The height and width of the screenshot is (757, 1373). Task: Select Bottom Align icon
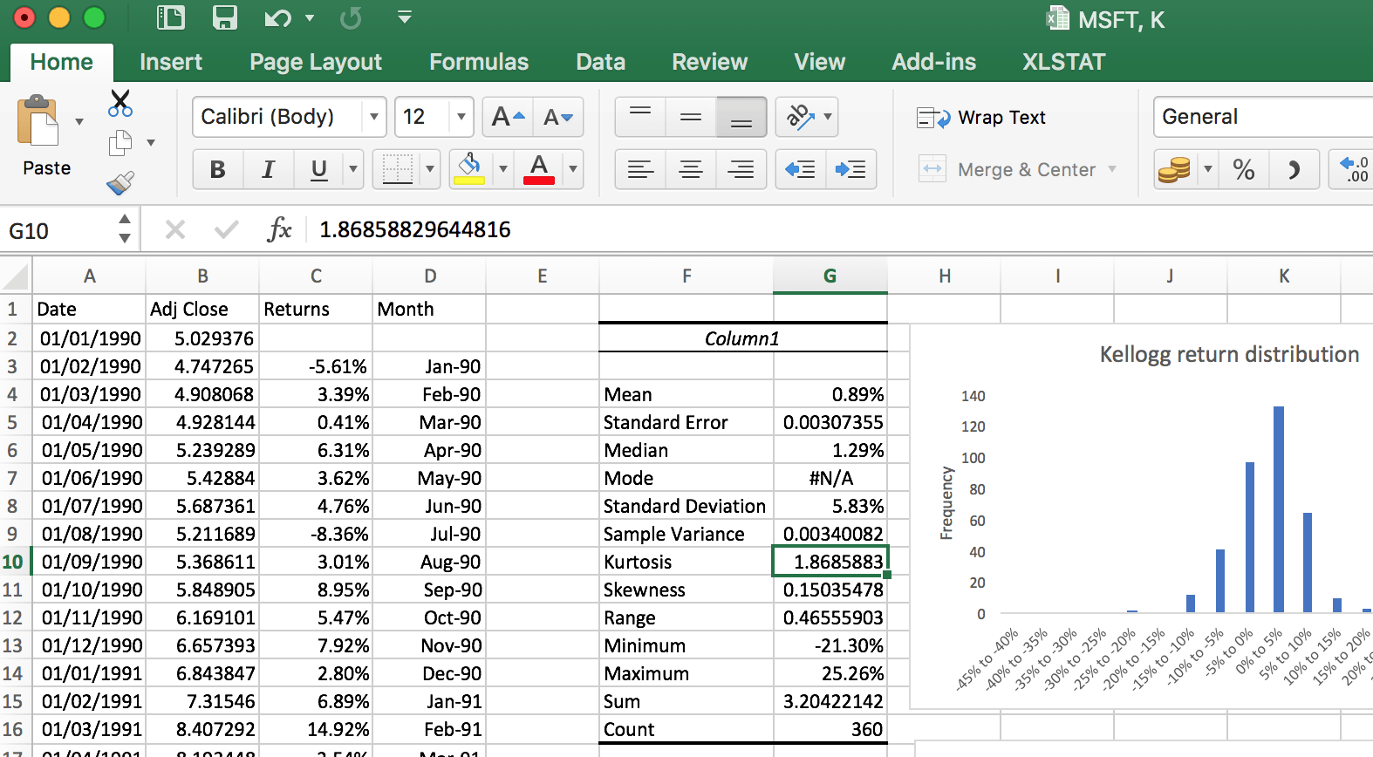(741, 117)
